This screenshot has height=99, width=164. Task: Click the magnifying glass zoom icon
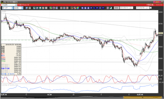[27, 8]
